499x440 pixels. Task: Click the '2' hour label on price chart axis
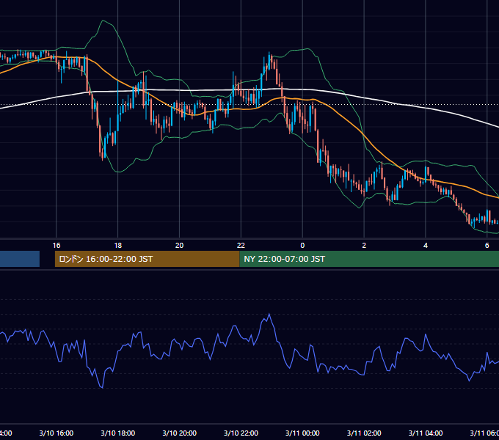(364, 246)
